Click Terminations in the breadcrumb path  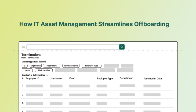click(x=33, y=58)
